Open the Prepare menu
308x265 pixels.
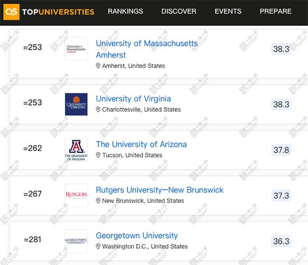276,11
